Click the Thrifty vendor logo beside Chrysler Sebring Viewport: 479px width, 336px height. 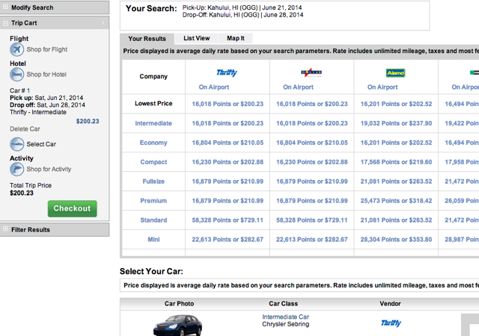click(391, 323)
